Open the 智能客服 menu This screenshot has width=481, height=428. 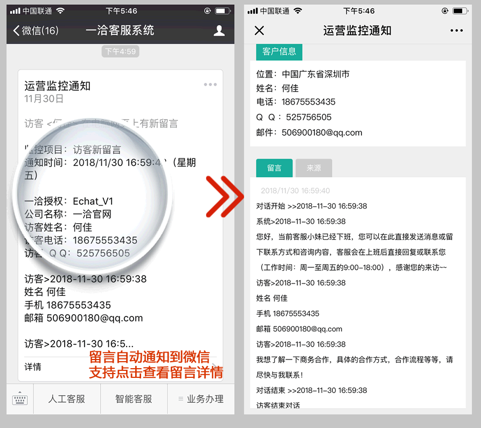pyautogui.click(x=134, y=399)
